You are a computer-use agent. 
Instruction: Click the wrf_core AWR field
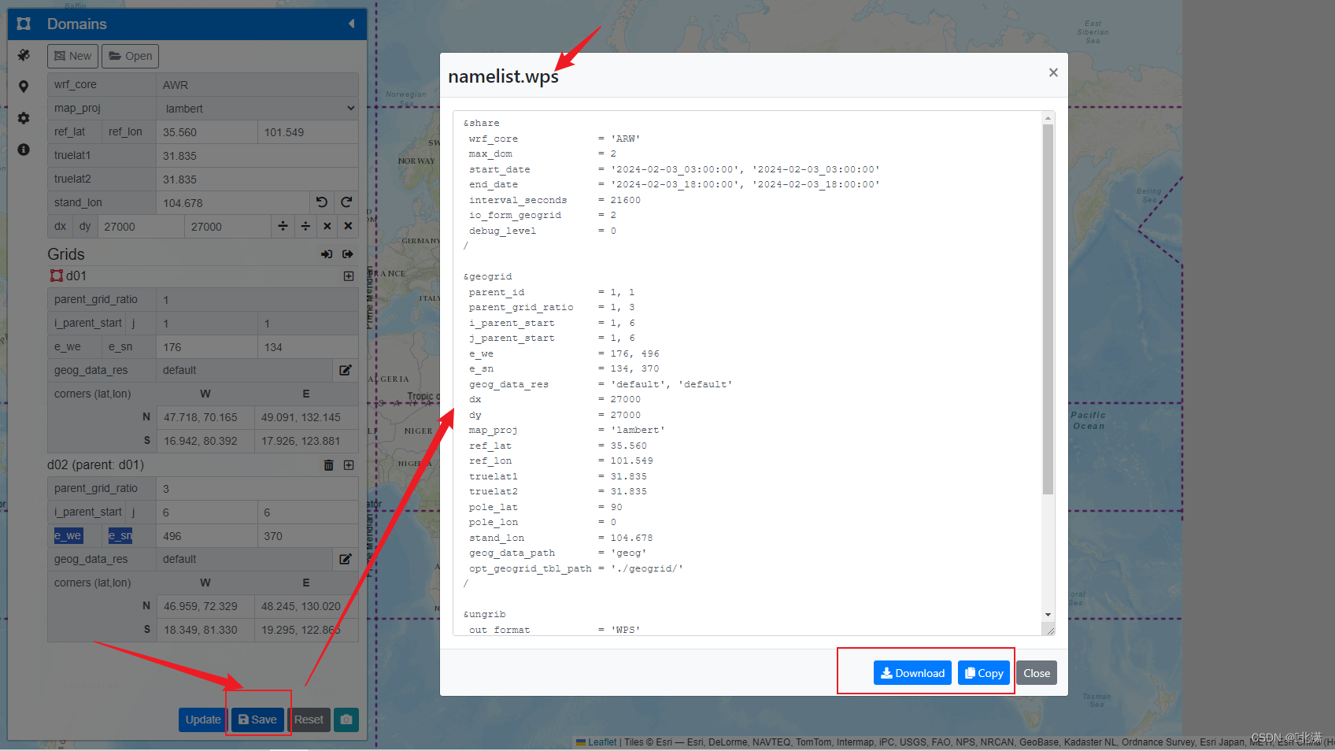[257, 85]
